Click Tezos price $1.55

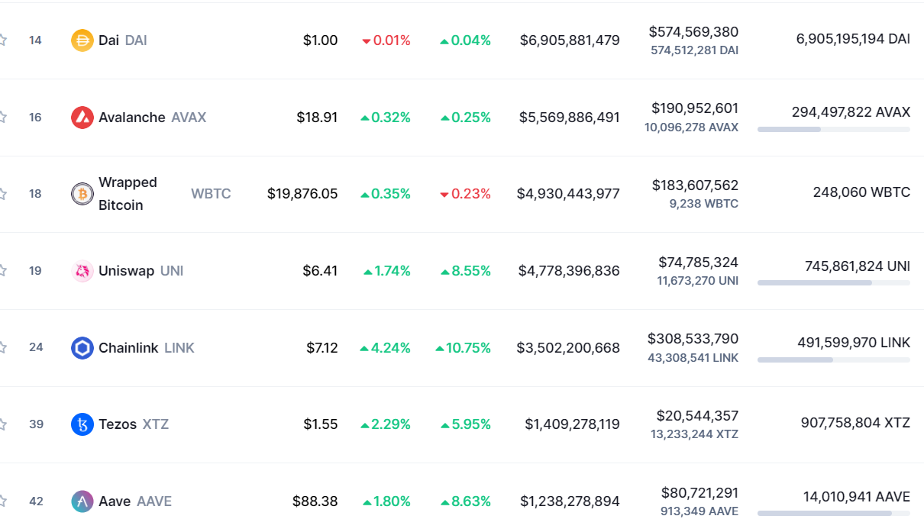(x=320, y=424)
